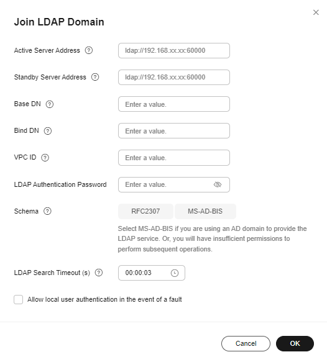Click the clock icon in timeout field
This screenshot has height=357, width=327.
tap(175, 273)
